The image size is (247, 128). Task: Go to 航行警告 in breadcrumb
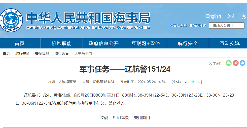62,54
